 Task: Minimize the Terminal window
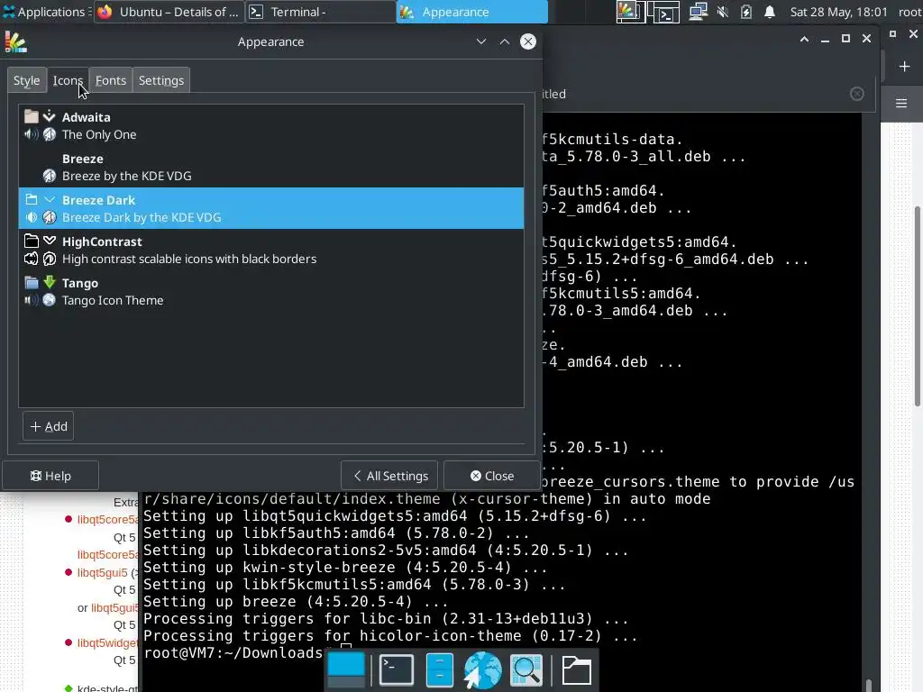825,39
